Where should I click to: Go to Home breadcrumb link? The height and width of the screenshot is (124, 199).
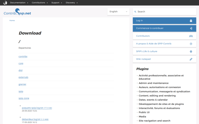pyautogui.click(x=12, y=21)
